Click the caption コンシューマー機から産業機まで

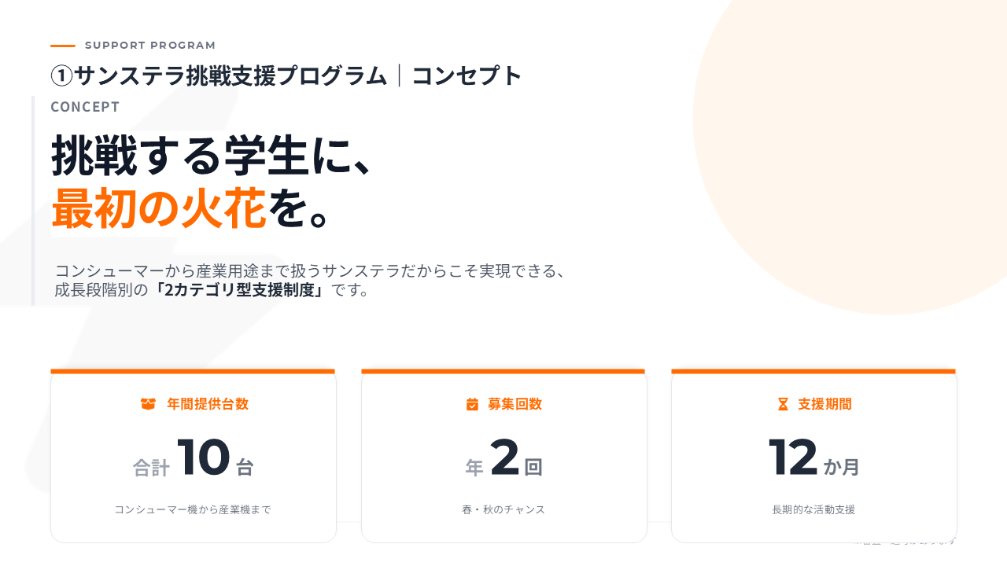[193, 509]
